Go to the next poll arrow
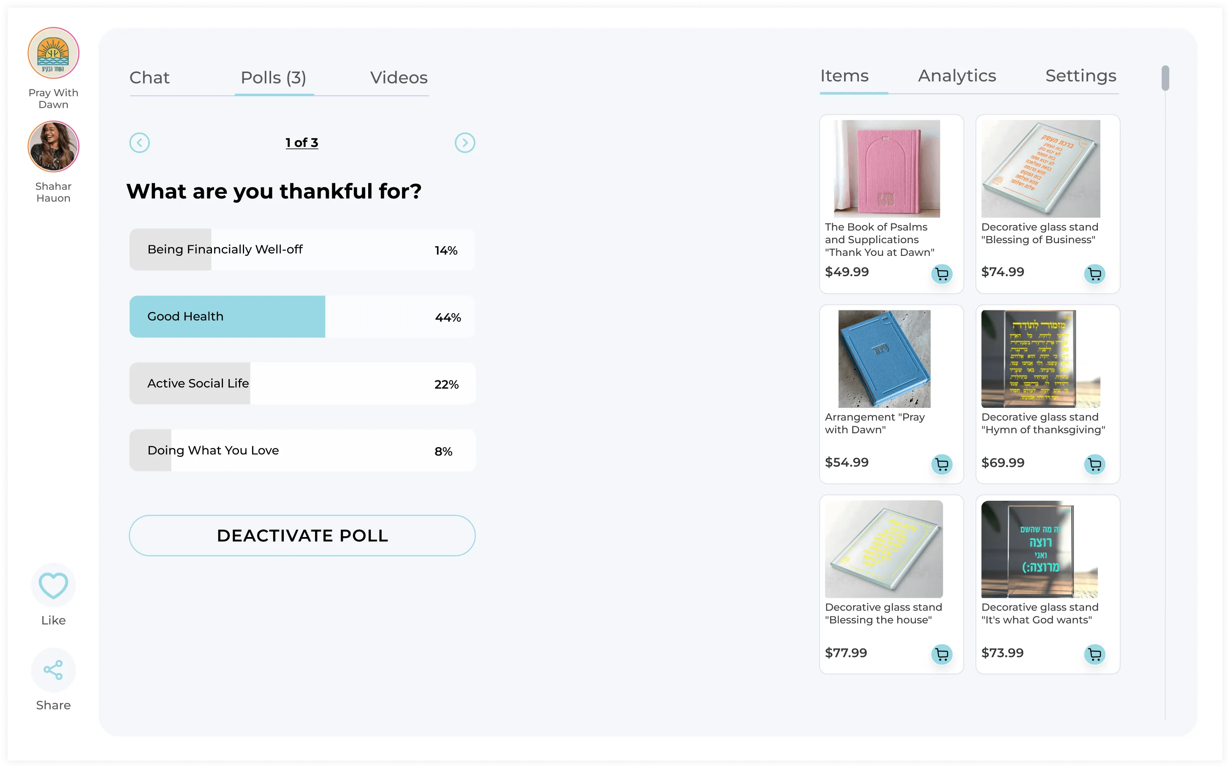1230x768 pixels. tap(464, 143)
